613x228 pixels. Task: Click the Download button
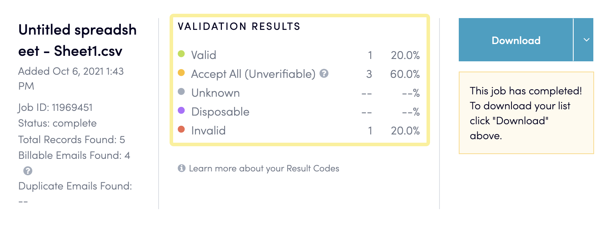pos(516,40)
